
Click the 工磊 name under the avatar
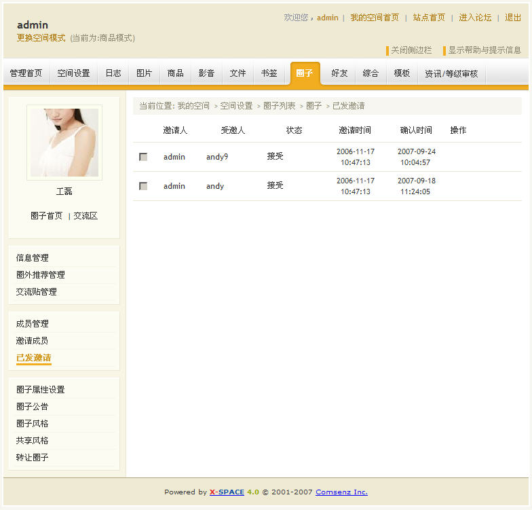click(64, 192)
